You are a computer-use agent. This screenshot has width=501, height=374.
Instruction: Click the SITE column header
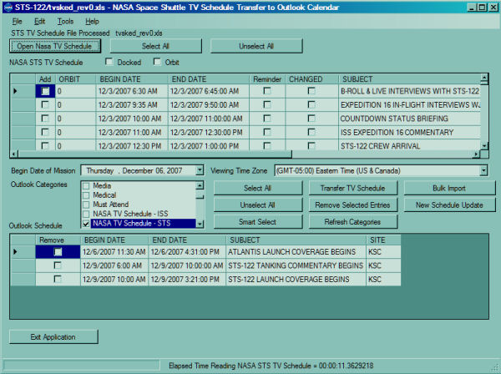[383, 240]
